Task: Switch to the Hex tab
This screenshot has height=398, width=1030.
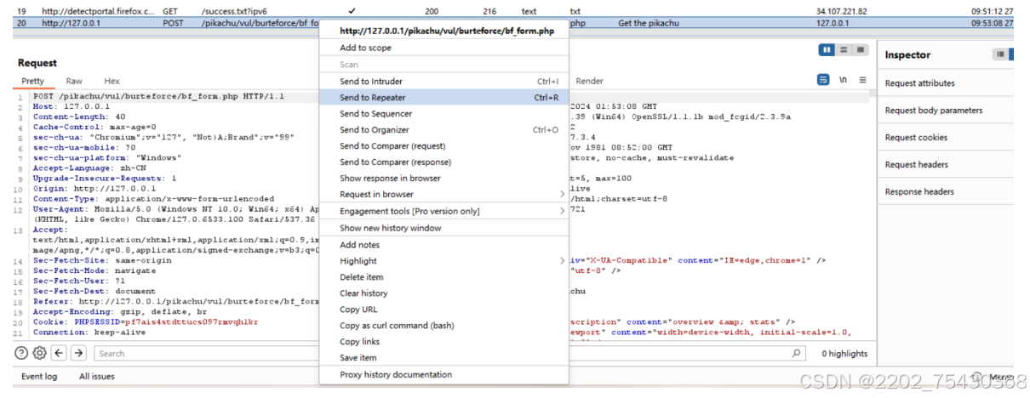Action: tap(112, 81)
